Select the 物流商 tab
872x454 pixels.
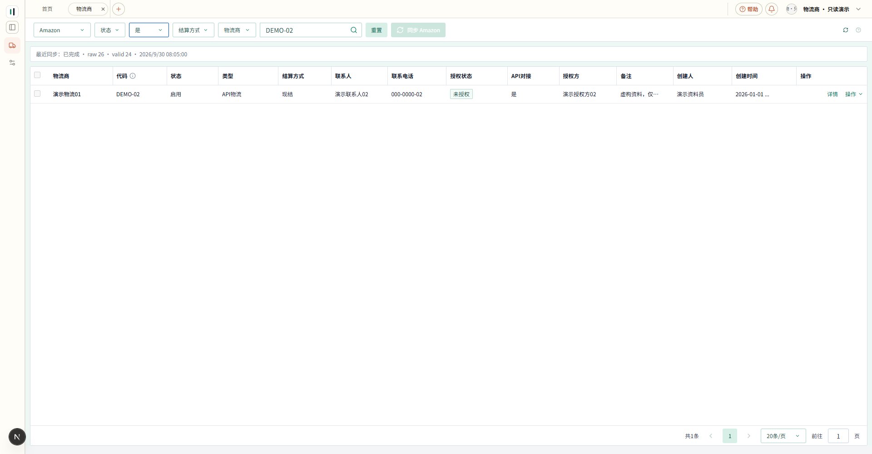coord(84,9)
